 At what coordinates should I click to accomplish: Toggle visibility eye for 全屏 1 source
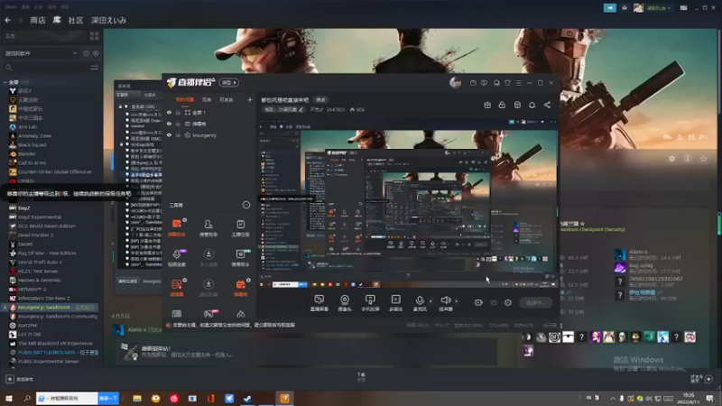pos(169,112)
